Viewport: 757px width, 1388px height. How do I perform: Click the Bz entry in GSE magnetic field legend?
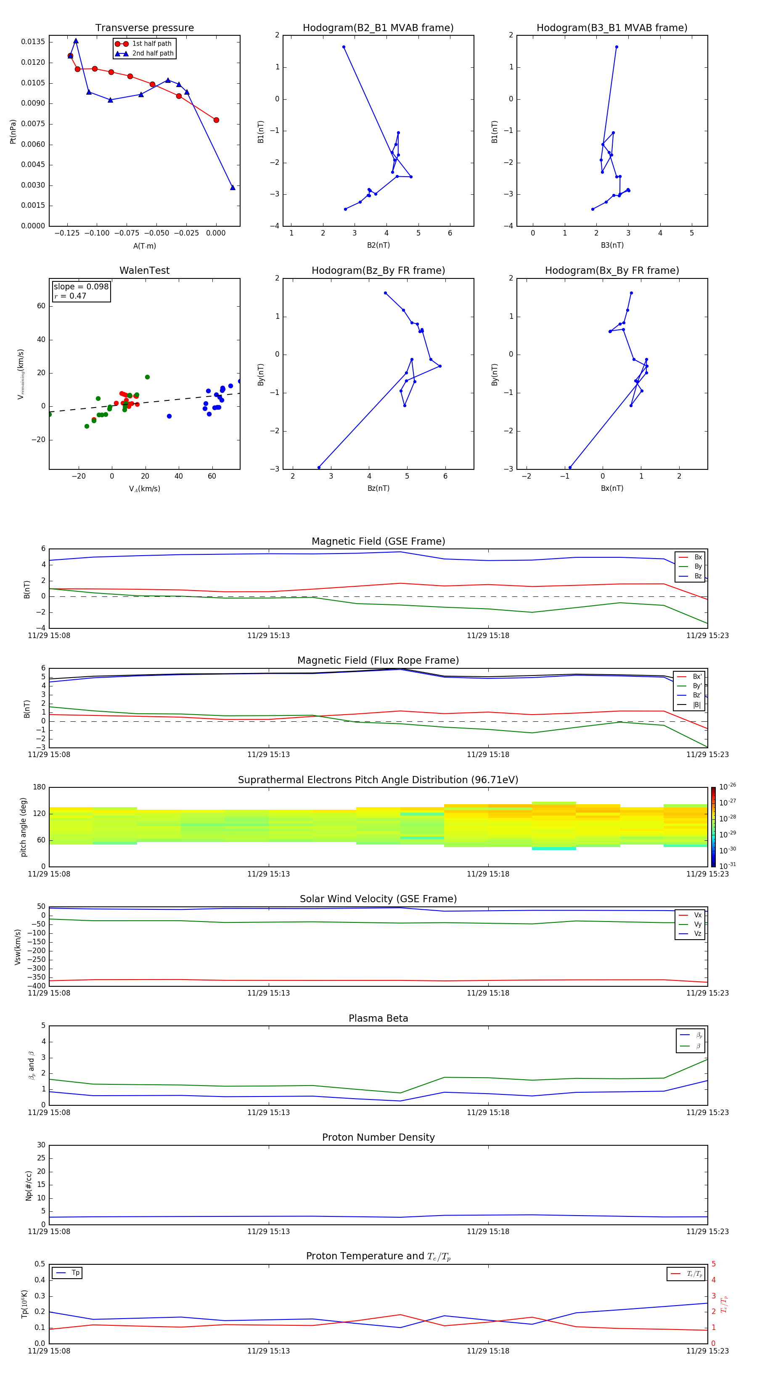point(690,576)
